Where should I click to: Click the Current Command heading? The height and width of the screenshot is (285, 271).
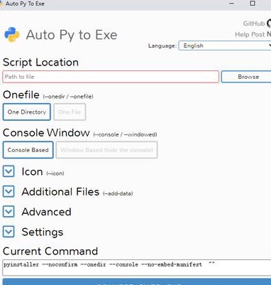coord(50,251)
